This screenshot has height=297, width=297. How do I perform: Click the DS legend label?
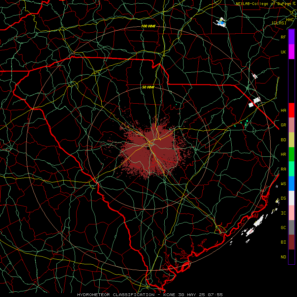(283, 198)
